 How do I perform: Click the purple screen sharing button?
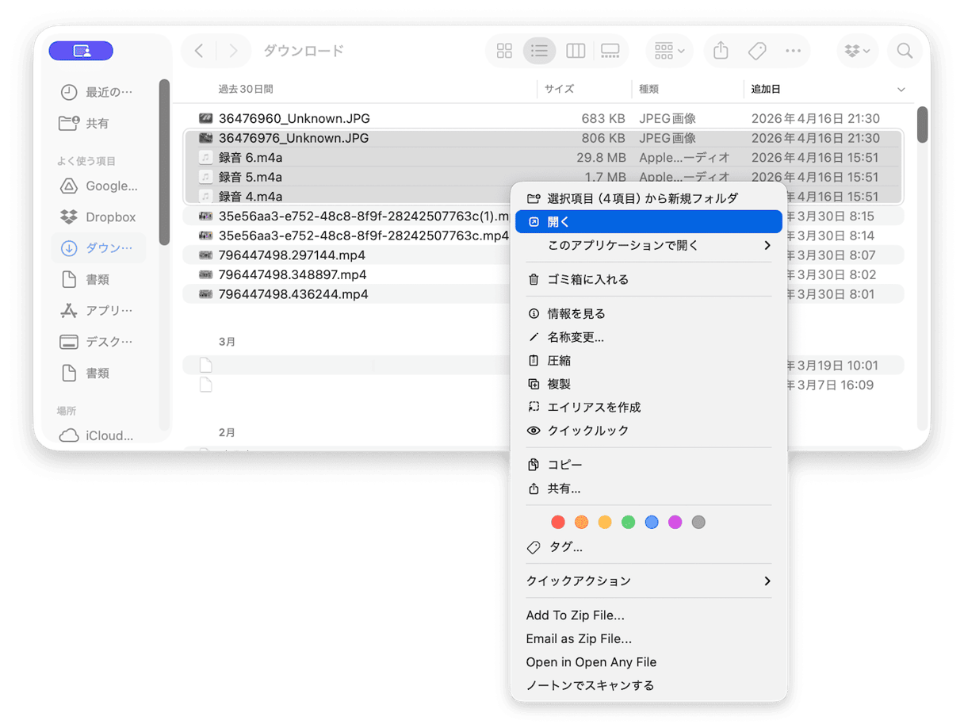pyautogui.click(x=81, y=51)
